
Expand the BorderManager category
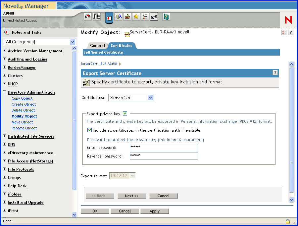(5, 67)
